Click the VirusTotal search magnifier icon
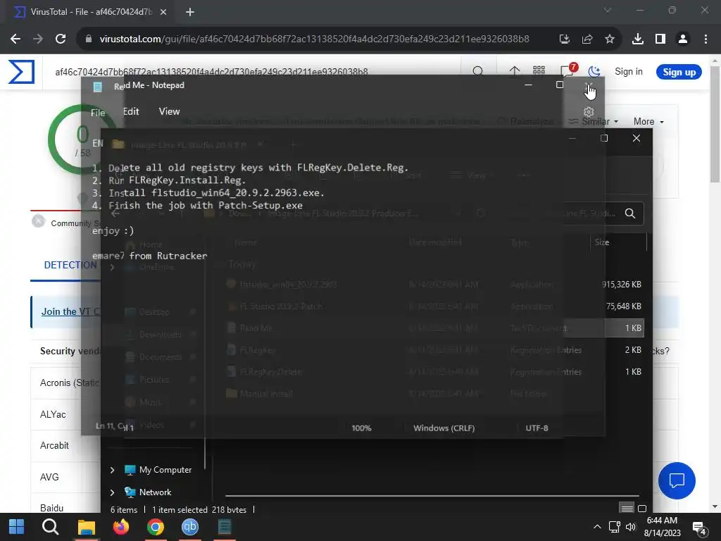This screenshot has height=541, width=721. (x=478, y=71)
